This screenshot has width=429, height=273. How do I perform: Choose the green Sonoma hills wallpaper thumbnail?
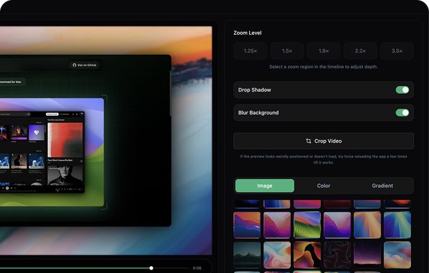307,225
